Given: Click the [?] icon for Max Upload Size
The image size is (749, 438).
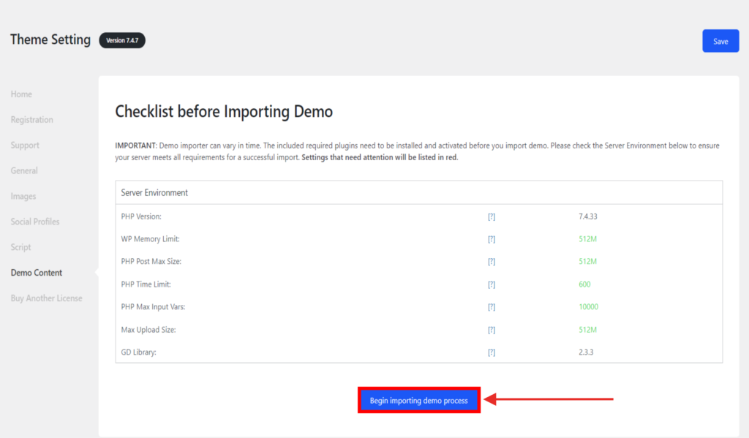Looking at the screenshot, I should pos(492,330).
